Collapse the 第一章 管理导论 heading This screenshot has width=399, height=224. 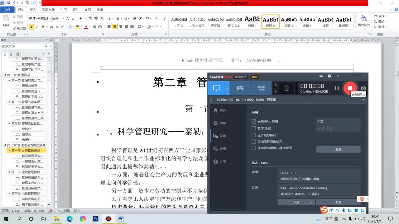(x=5, y=75)
